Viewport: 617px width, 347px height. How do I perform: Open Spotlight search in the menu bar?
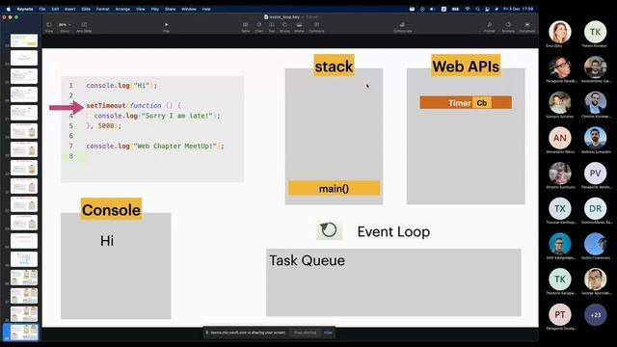477,9
